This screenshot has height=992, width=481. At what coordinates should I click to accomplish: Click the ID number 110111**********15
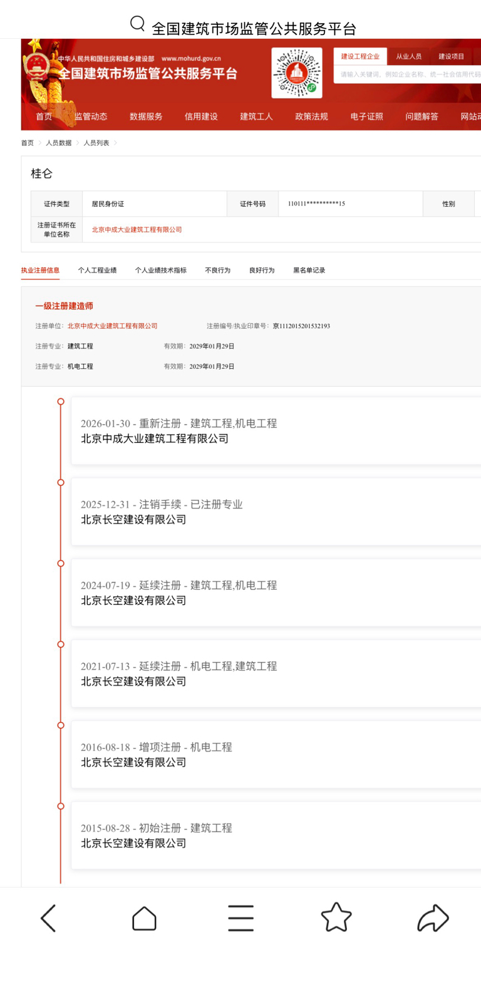point(316,204)
